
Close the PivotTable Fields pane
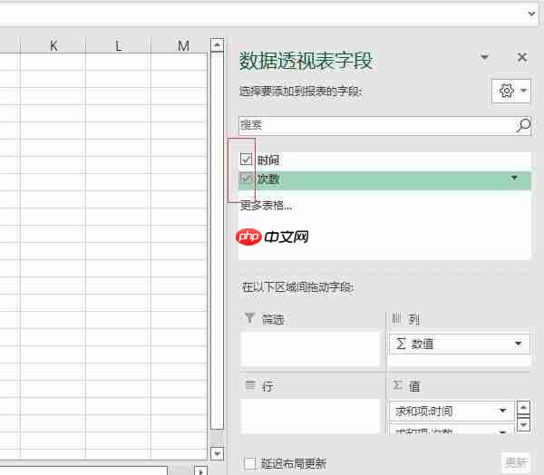(522, 57)
